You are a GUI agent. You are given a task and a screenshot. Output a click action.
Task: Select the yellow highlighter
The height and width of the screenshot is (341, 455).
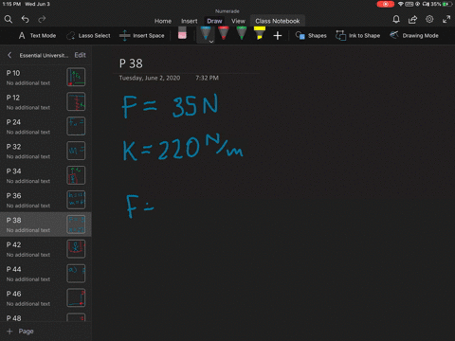click(260, 33)
